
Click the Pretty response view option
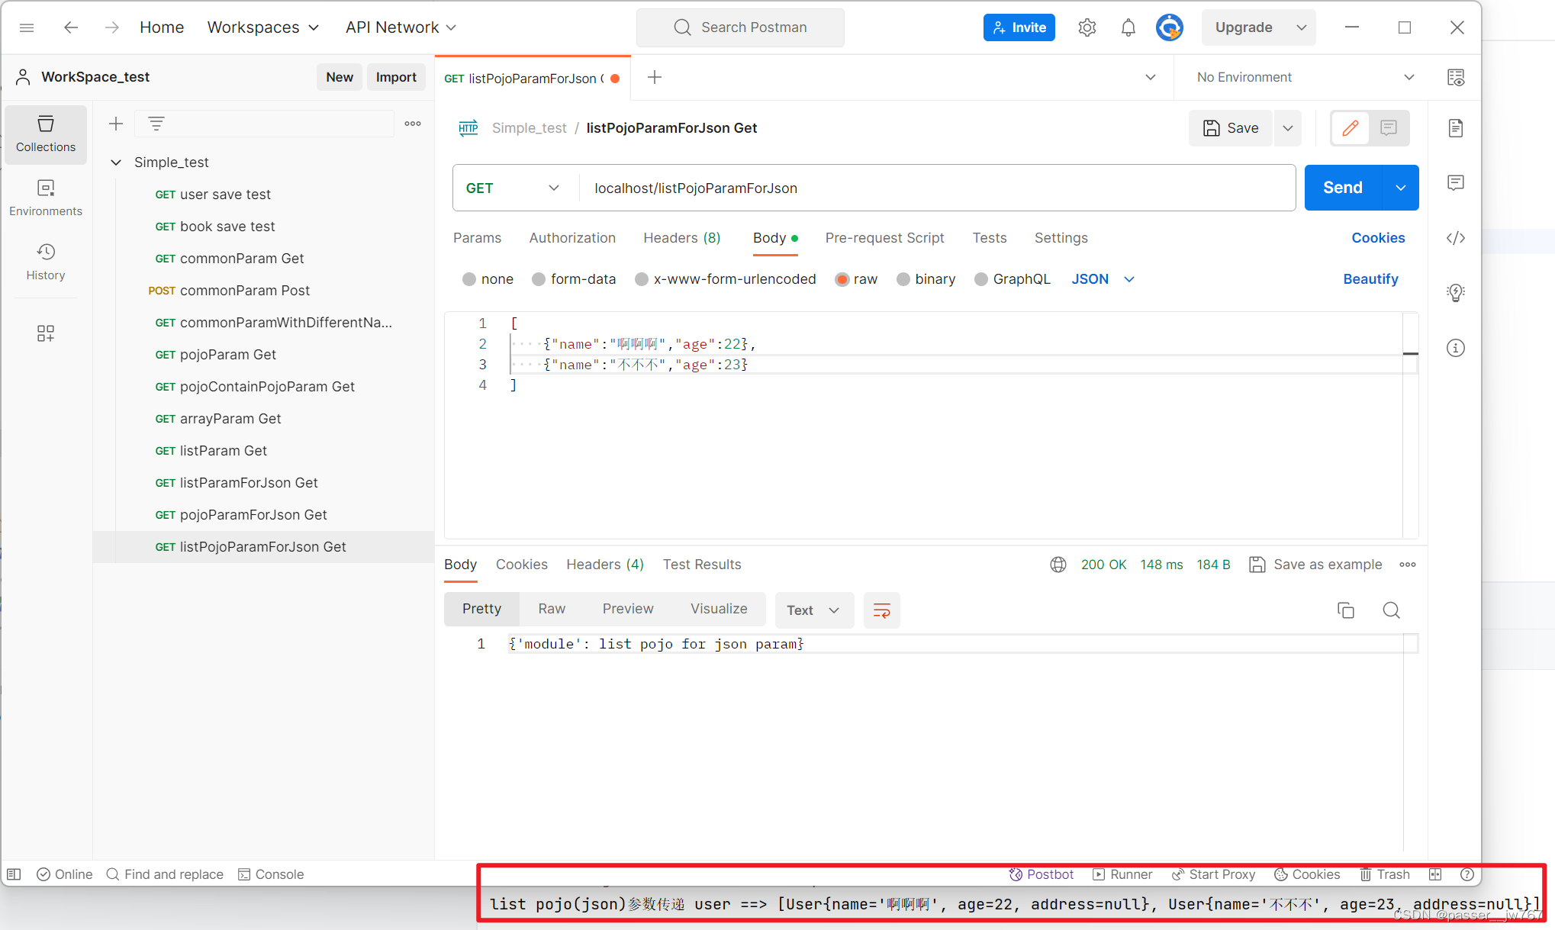click(481, 608)
